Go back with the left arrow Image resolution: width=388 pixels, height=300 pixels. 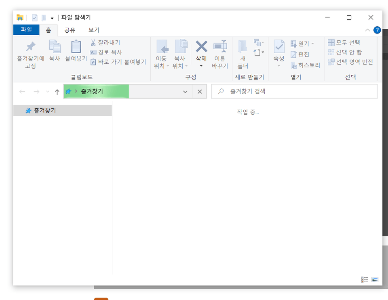(x=22, y=92)
